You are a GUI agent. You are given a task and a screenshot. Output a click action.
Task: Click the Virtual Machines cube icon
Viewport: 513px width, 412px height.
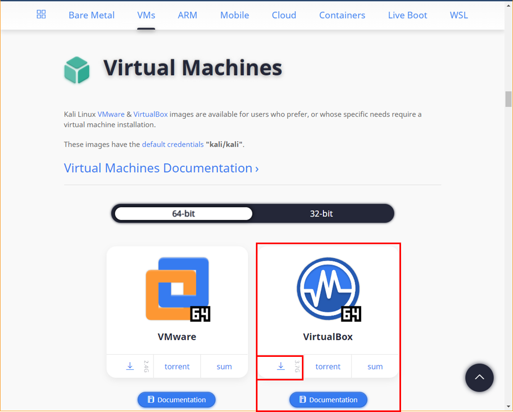77,69
